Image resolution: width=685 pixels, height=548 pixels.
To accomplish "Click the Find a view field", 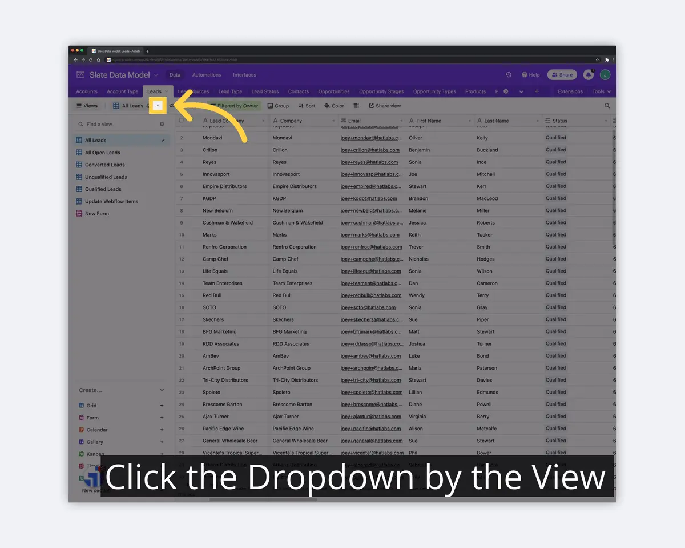I will tap(117, 124).
